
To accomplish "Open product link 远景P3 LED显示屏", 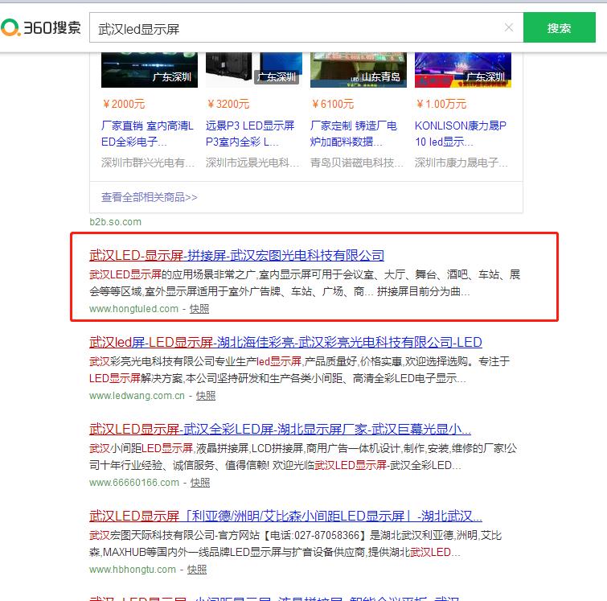I will click(250, 134).
